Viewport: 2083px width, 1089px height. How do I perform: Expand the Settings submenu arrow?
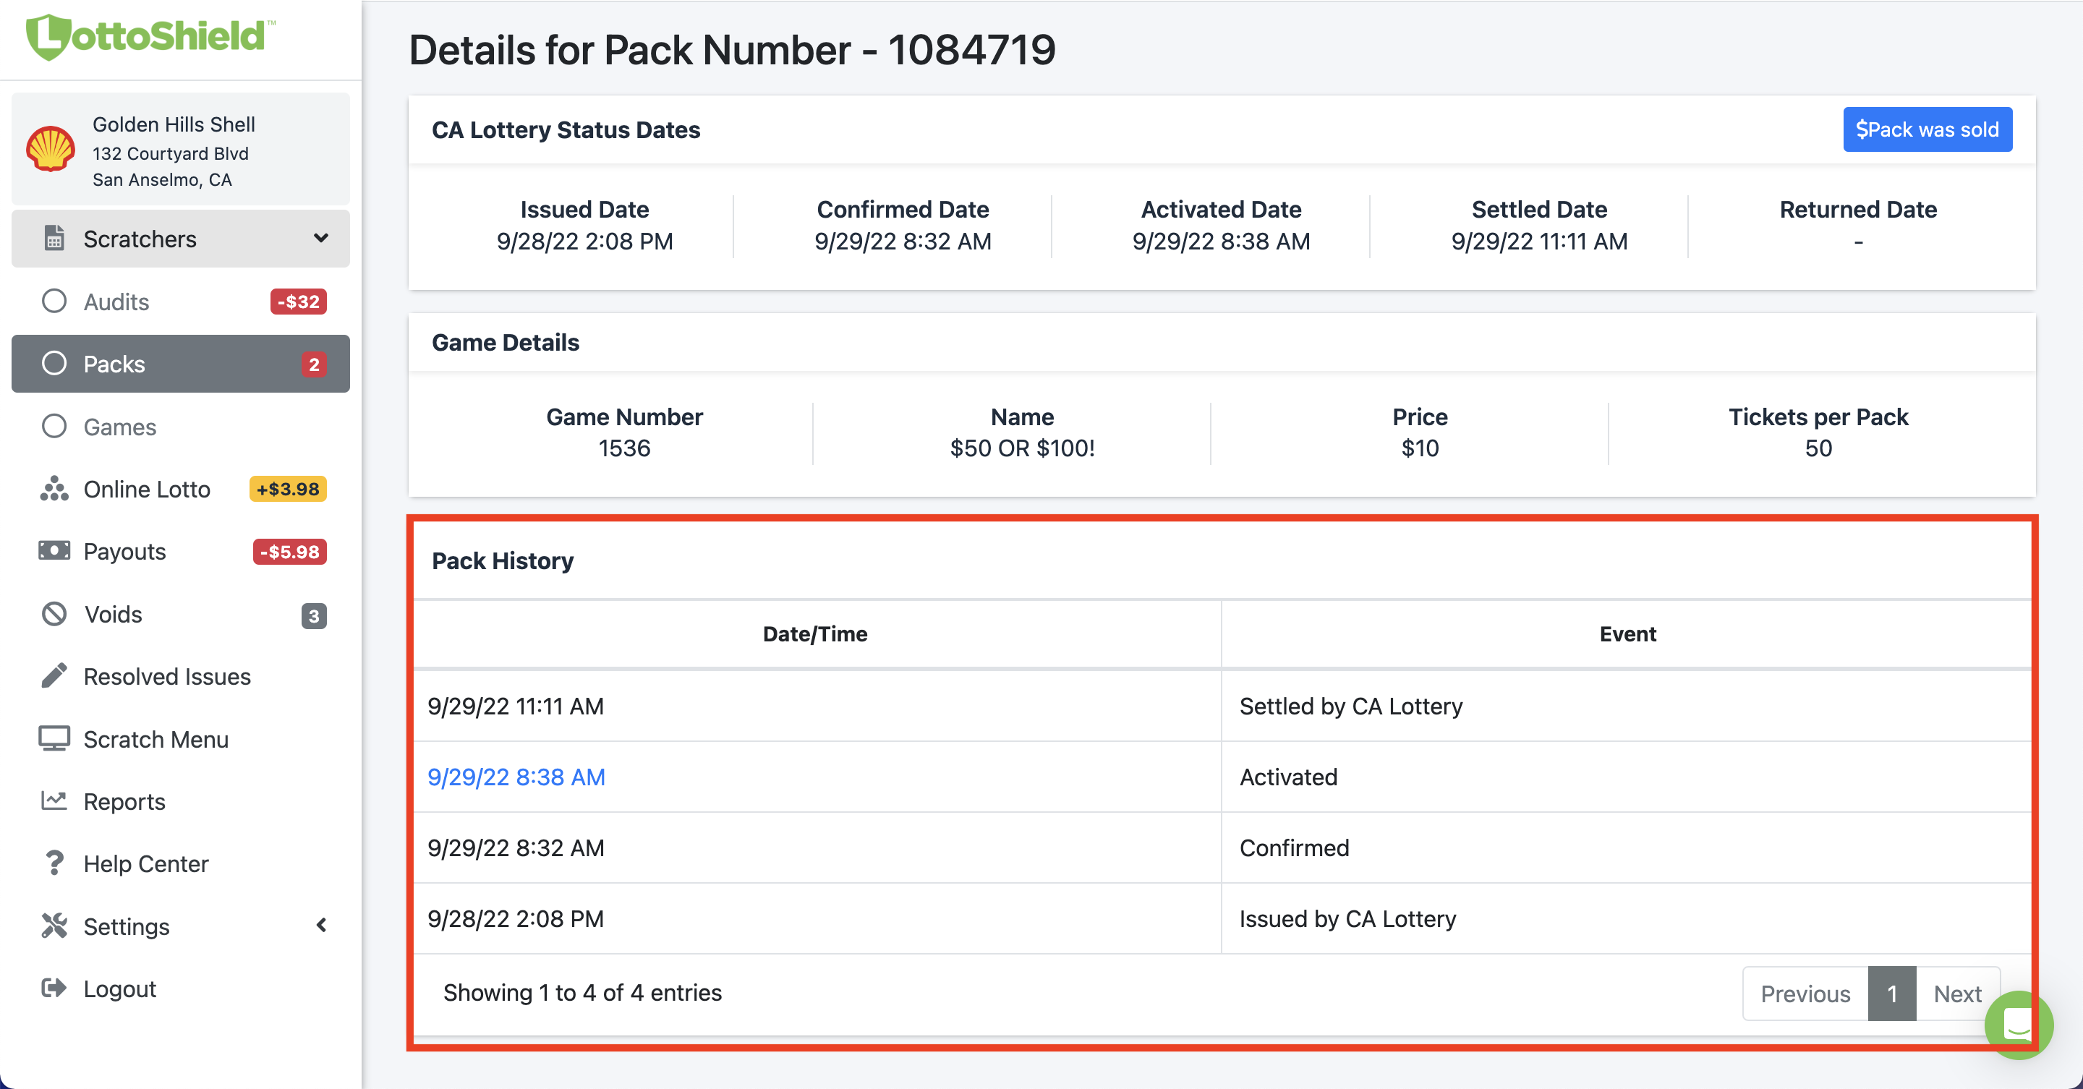click(321, 926)
